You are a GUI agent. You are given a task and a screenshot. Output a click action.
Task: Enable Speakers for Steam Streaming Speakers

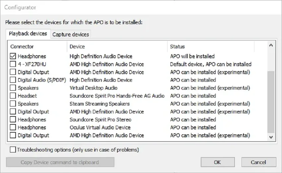(x=13, y=104)
